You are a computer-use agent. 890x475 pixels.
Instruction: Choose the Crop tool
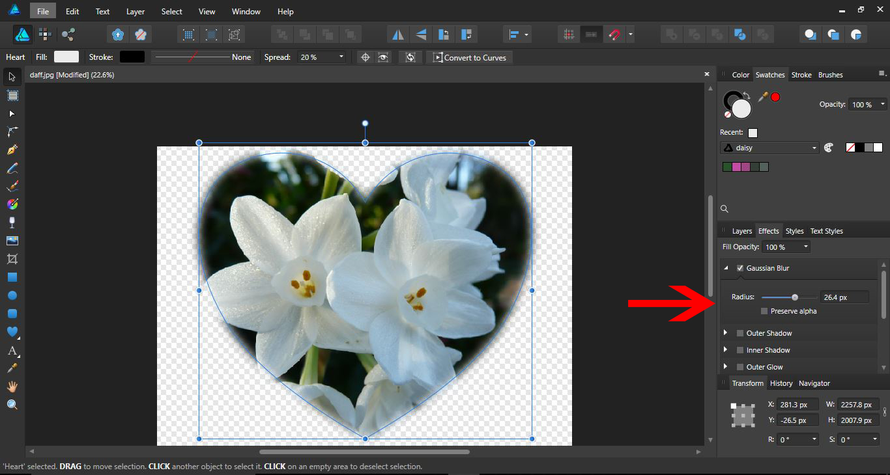tap(12, 258)
